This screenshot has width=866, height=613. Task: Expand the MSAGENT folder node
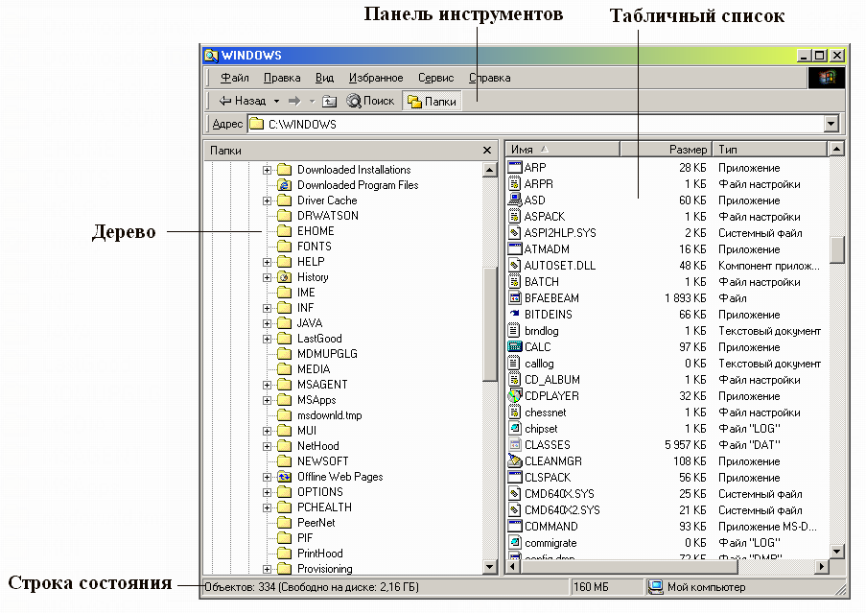tap(268, 385)
